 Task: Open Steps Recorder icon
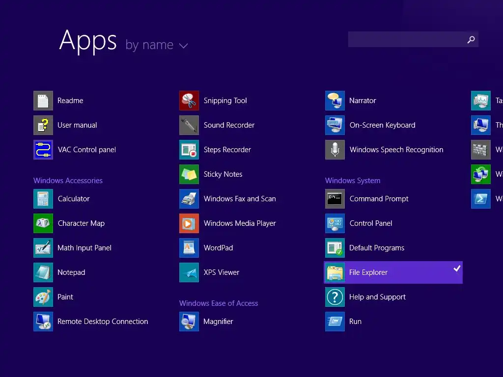189,150
